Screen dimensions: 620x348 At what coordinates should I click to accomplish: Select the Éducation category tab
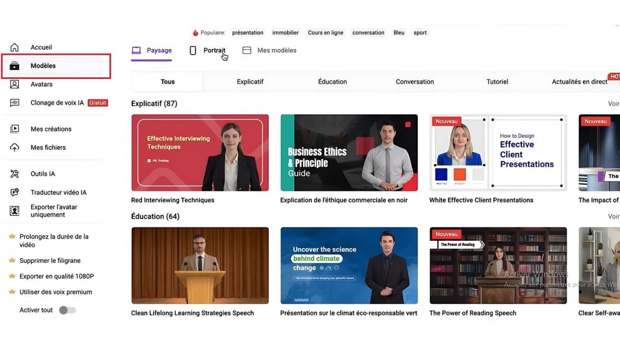pyautogui.click(x=332, y=81)
